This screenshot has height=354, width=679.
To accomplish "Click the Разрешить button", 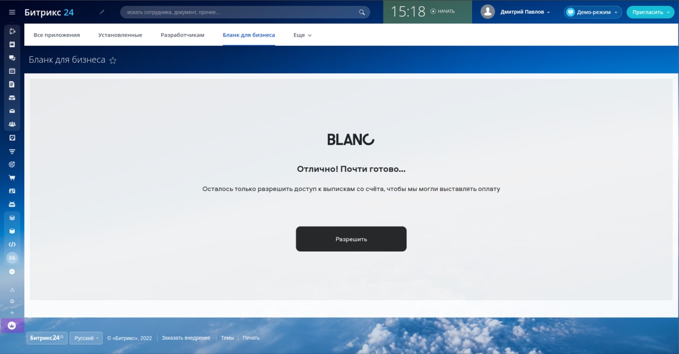I will point(351,239).
